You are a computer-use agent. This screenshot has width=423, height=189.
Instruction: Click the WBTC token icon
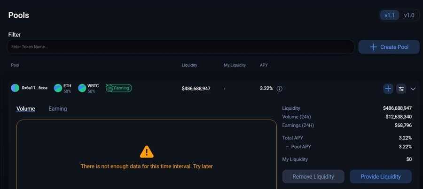click(x=82, y=88)
